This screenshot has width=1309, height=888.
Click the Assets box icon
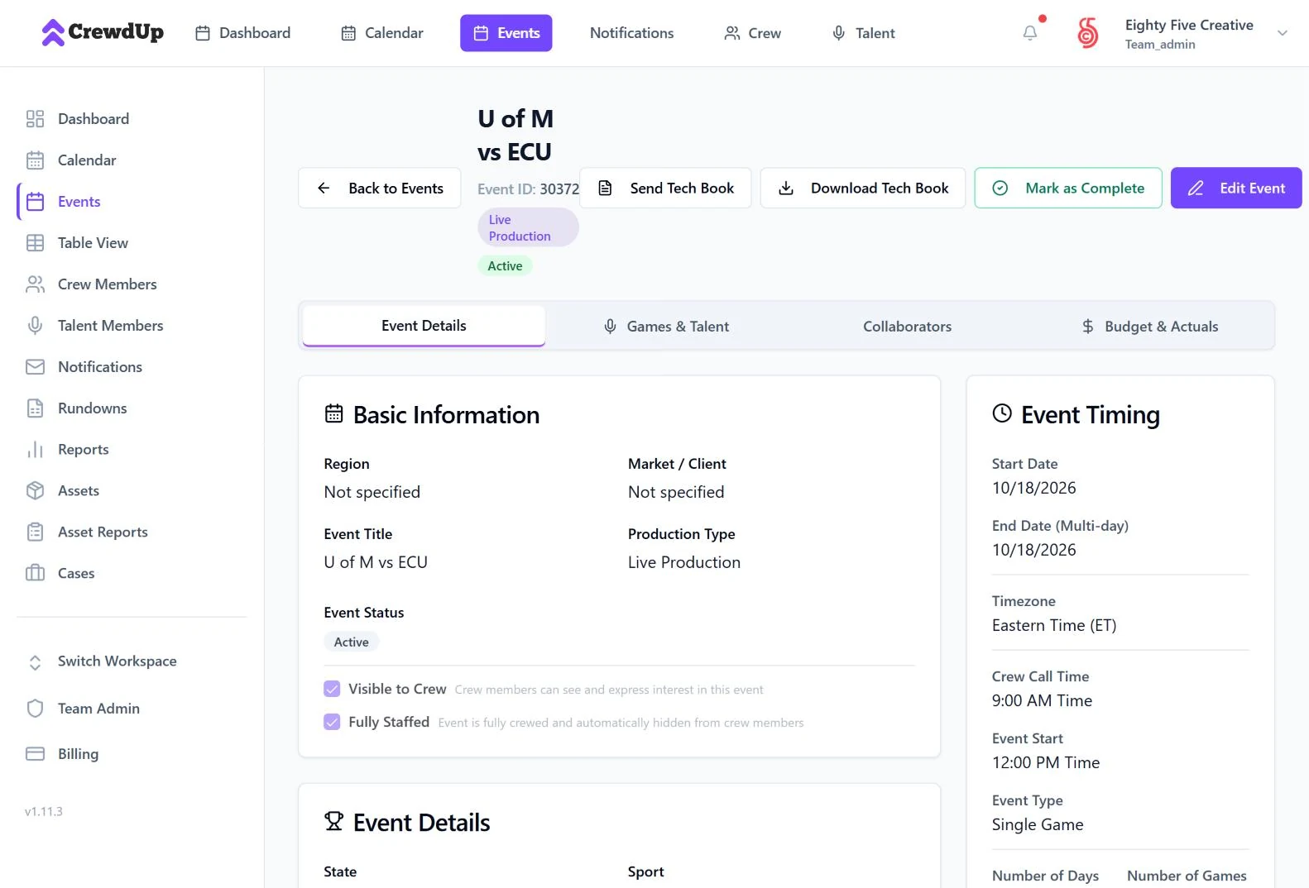click(35, 491)
